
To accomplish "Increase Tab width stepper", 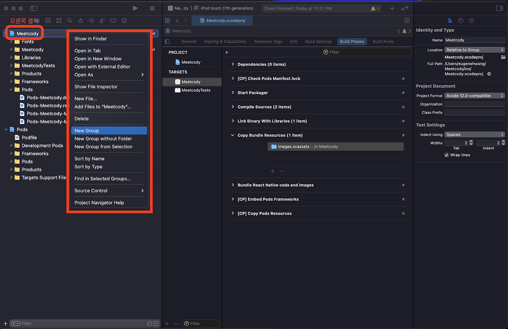I will click(471, 141).
